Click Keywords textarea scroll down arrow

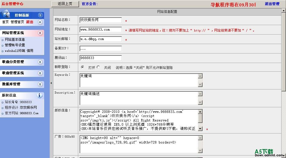tap(200, 85)
